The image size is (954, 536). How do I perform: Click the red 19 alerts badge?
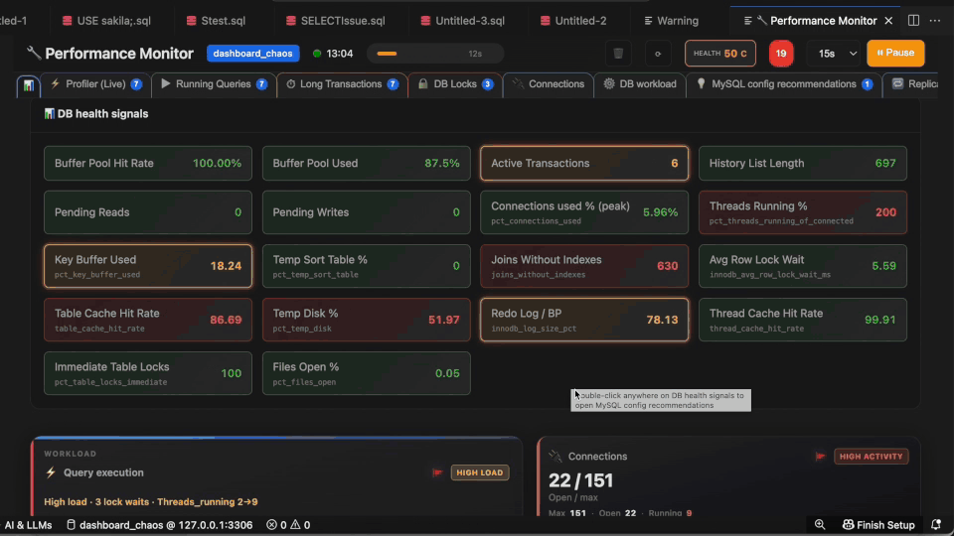[781, 54]
